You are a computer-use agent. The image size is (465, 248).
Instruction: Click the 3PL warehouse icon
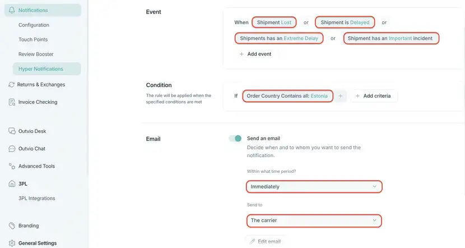click(x=12, y=183)
